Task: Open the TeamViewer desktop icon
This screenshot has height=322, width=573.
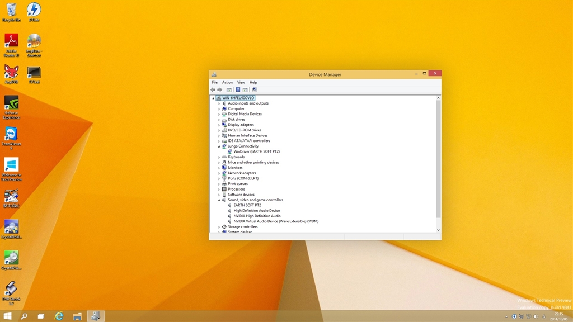Action: (11, 135)
